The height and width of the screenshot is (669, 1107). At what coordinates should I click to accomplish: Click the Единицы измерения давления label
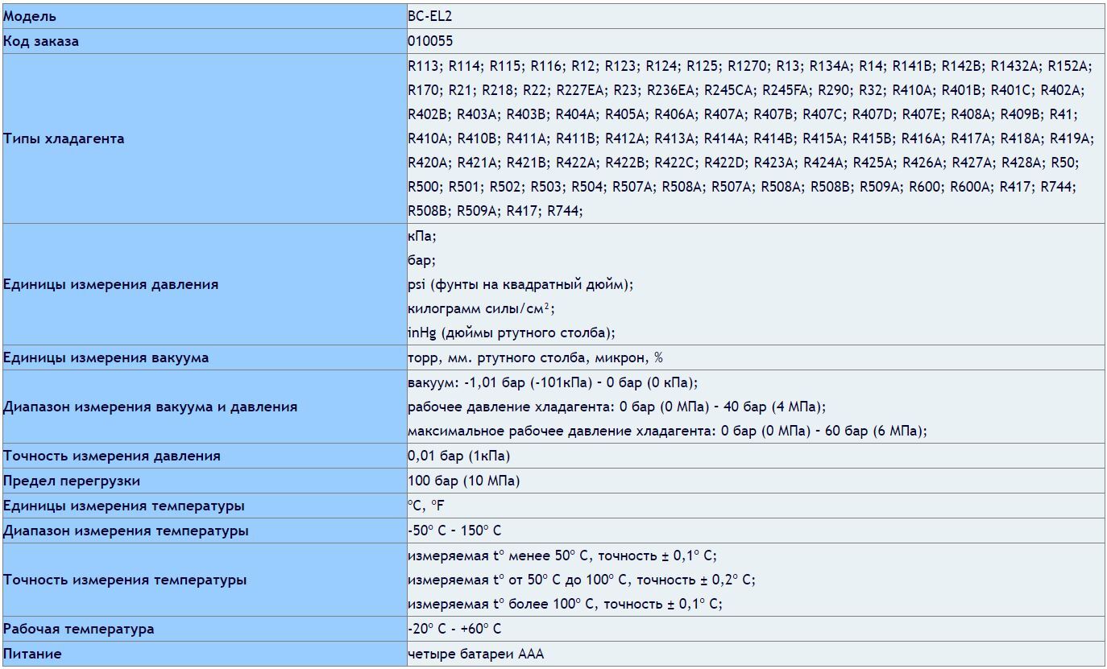click(x=110, y=284)
